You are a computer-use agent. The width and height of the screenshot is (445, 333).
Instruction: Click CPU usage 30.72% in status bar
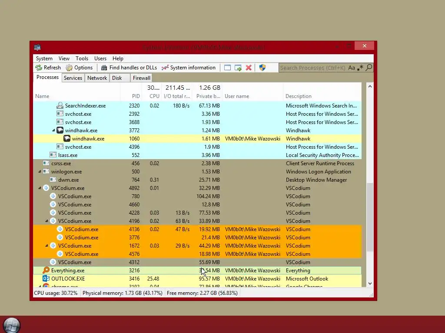(56, 293)
